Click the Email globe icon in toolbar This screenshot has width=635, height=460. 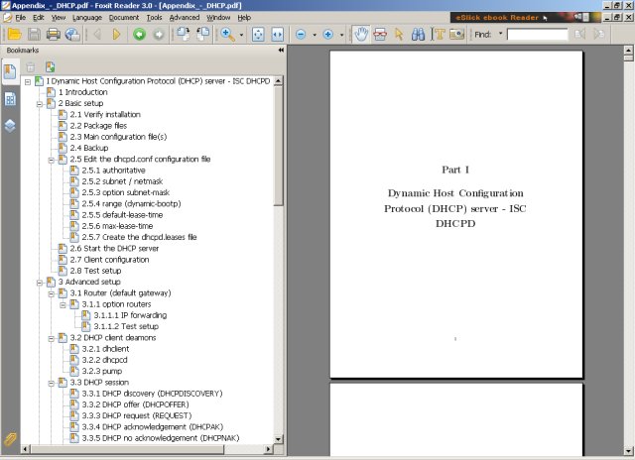[72, 35]
